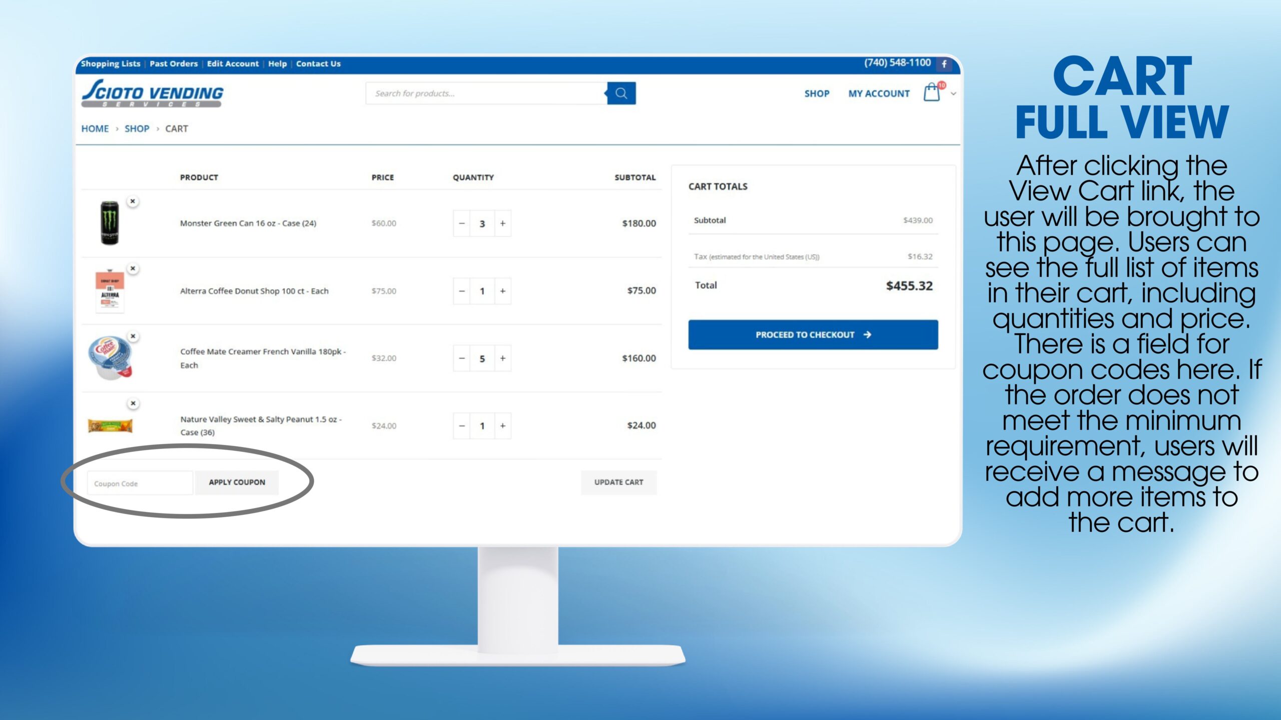Remove Alterra Coffee Donut Shop item
This screenshot has height=720, width=1281.
[133, 268]
